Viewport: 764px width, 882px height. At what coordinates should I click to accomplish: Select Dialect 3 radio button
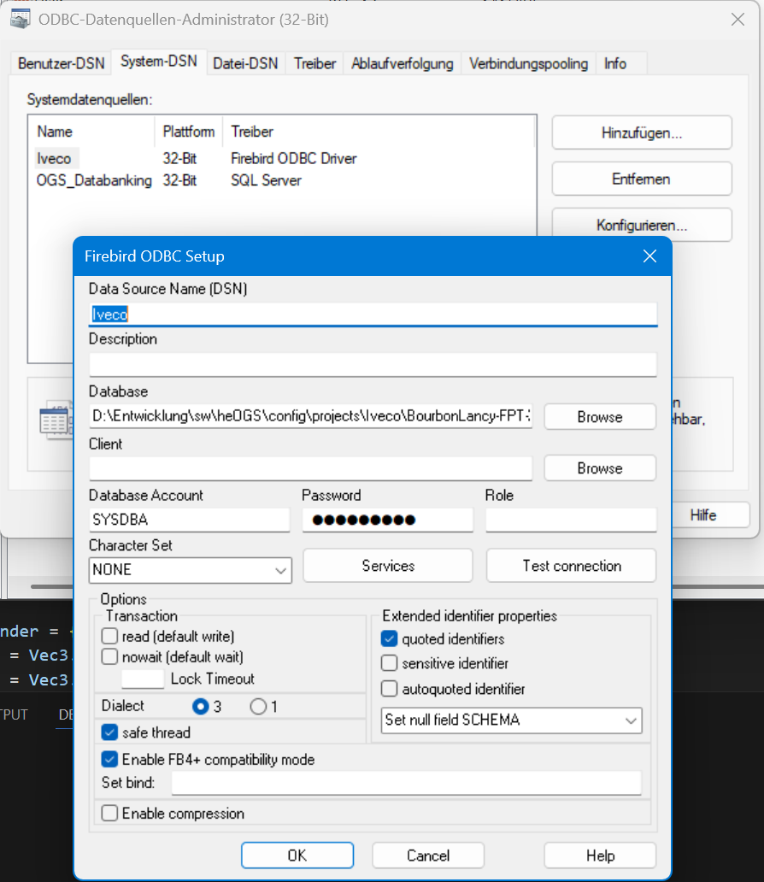click(200, 707)
